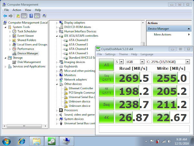The width and height of the screenshot is (194, 146).
Task: Select PCI Simple Communications device entry
Action: pyautogui.click(x=82, y=92)
